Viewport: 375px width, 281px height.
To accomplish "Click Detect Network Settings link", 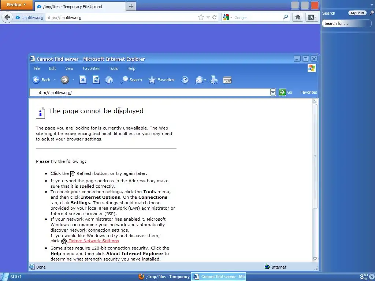I will [x=93, y=241].
